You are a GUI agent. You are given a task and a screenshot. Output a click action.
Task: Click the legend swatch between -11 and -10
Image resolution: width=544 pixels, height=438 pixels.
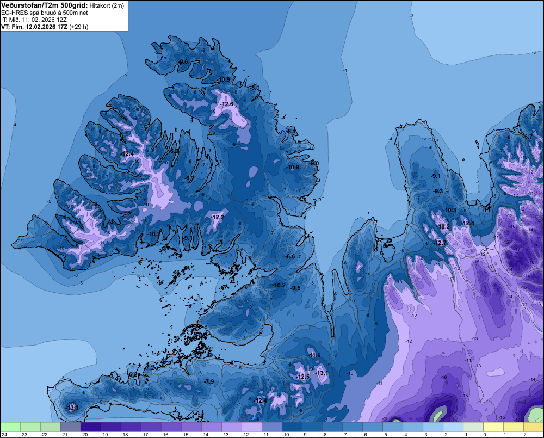(x=272, y=427)
